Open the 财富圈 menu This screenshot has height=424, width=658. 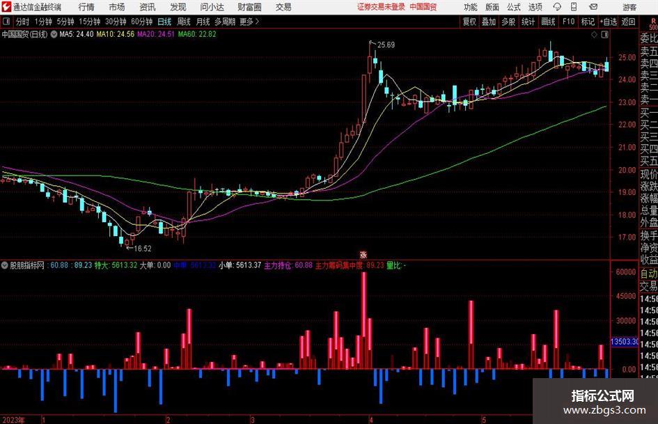coord(249,7)
